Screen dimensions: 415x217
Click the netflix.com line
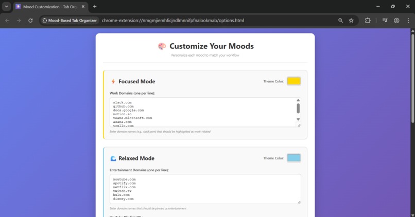click(x=125, y=187)
